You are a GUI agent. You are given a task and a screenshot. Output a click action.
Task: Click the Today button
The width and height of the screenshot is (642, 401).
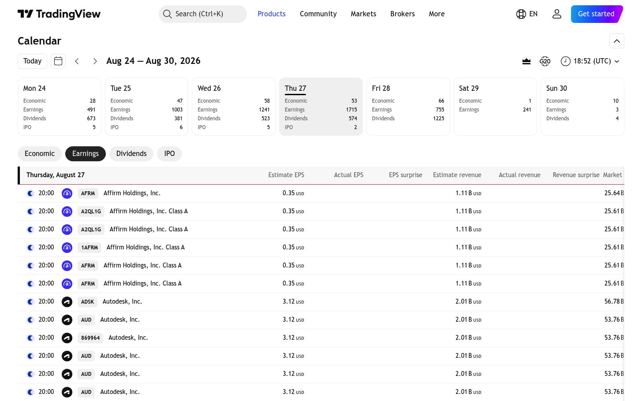coord(32,61)
